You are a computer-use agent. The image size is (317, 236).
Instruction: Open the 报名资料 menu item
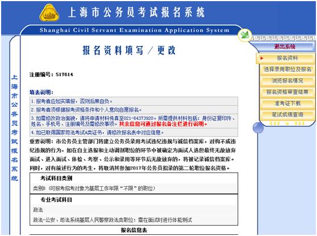[287, 58]
